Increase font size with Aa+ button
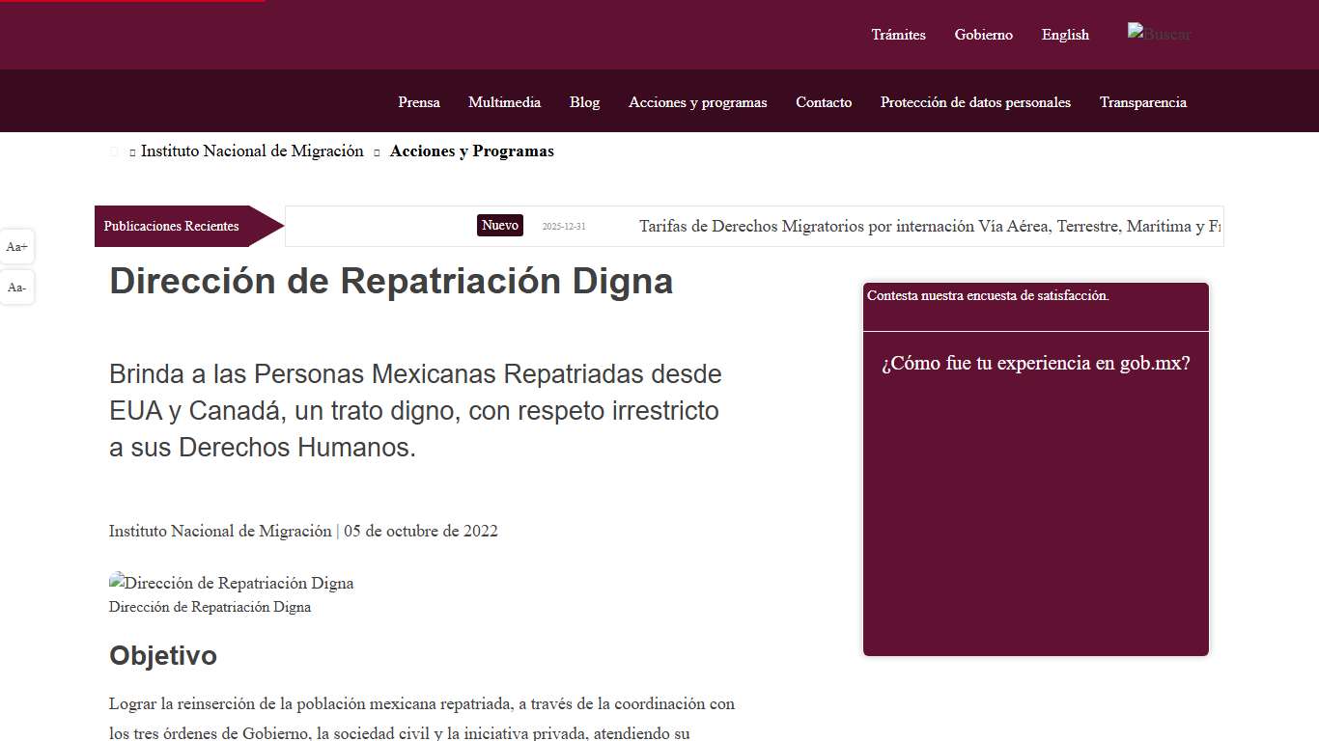The image size is (1319, 741). 16,247
